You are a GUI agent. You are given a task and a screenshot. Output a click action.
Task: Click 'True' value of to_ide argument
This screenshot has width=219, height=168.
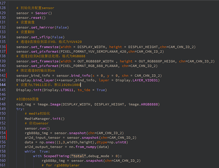[x=101, y=90]
